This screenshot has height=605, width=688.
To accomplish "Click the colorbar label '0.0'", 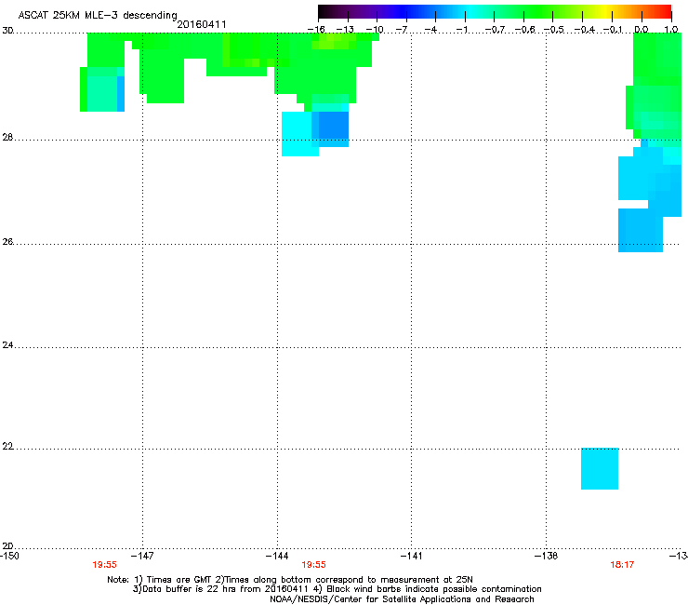I will [642, 30].
